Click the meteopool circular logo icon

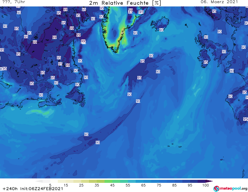click(216, 189)
